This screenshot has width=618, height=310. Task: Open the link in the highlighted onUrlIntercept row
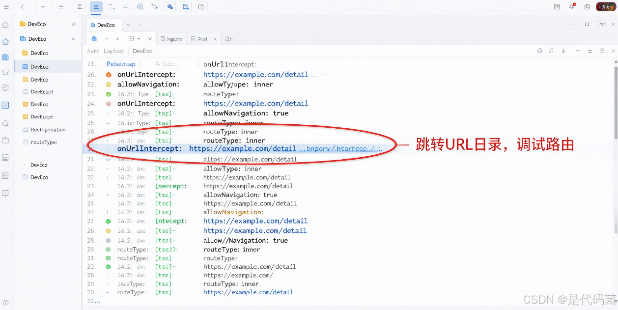click(285, 148)
